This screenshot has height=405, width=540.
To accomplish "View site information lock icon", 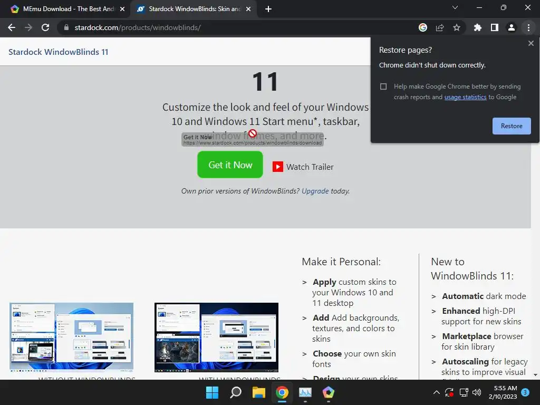I will (x=66, y=27).
